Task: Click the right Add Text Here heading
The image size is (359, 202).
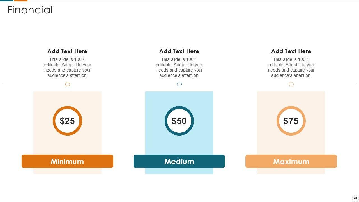Action: tap(291, 51)
